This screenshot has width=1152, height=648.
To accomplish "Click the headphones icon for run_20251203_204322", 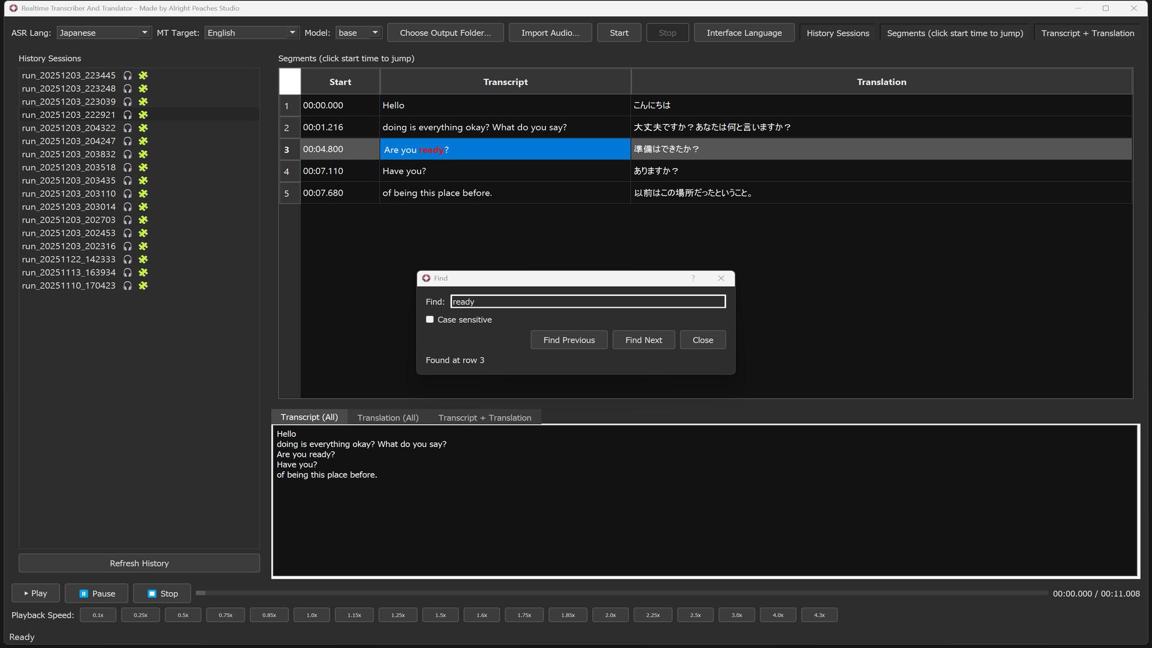I will pos(128,128).
